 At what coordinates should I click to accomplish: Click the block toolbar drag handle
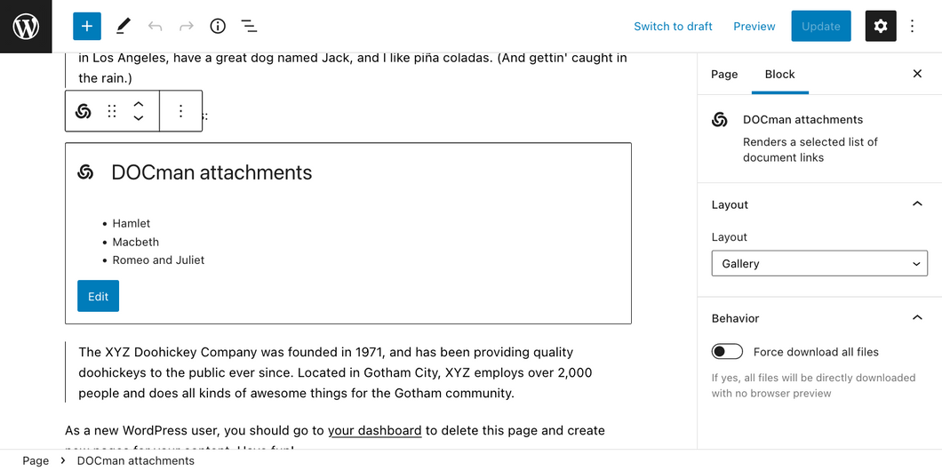(112, 111)
